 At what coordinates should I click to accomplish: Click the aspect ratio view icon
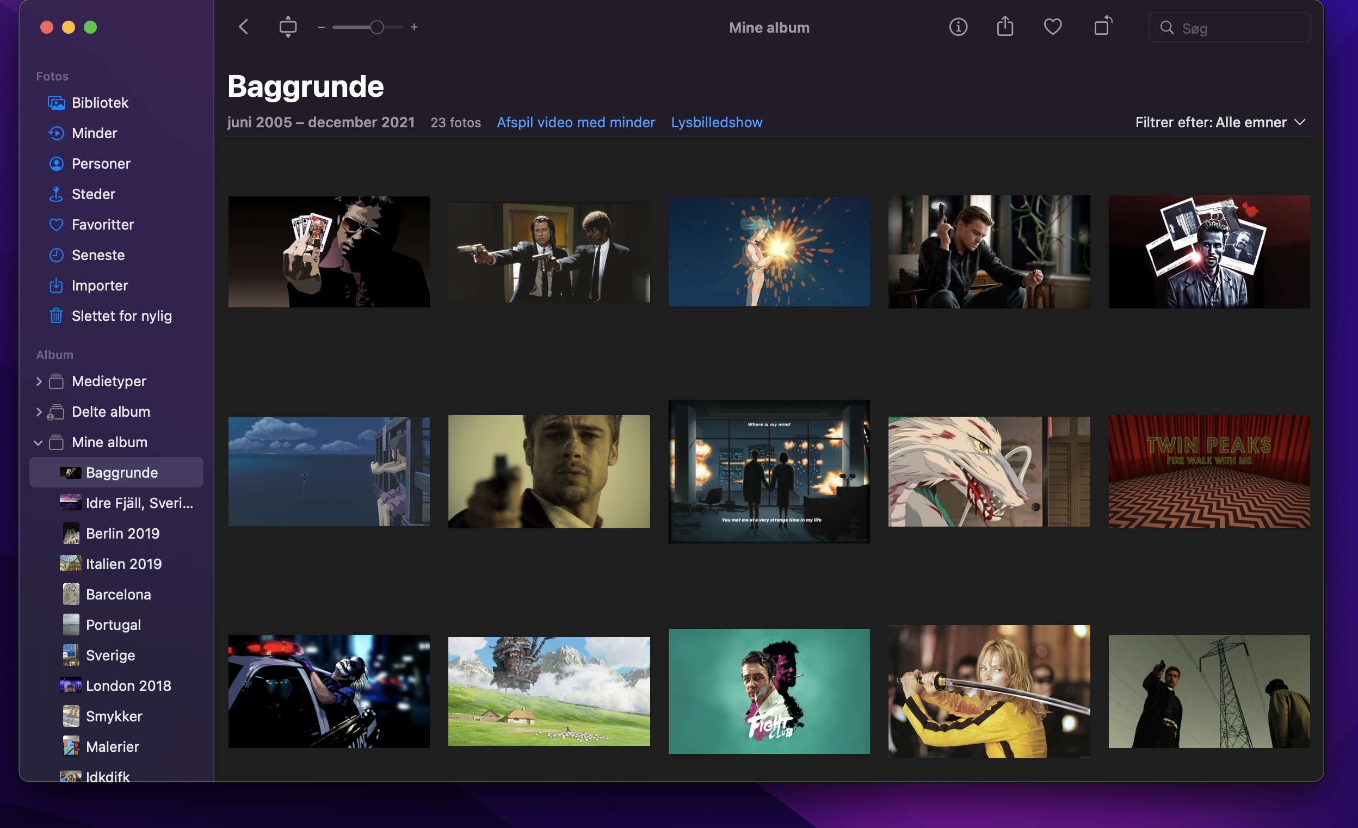click(x=288, y=27)
